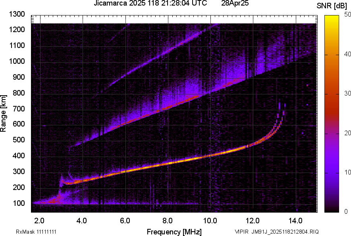Click the 'RxMask 11111111' footer text

click(36, 232)
